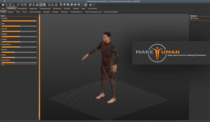Open the Help tab
The height and width of the screenshot is (122, 210).
click(x=83, y=9)
